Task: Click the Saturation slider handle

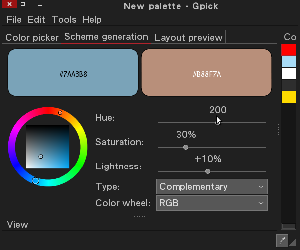Action: 186,147
